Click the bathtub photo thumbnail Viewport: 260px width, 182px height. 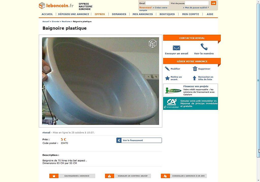pyautogui.click(x=101, y=81)
